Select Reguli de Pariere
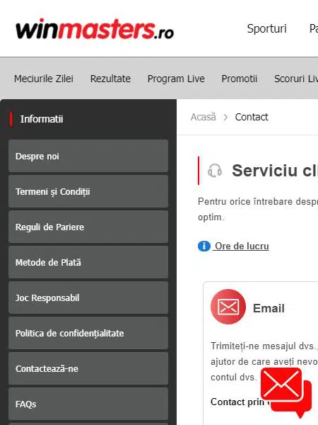 pyautogui.click(x=88, y=227)
